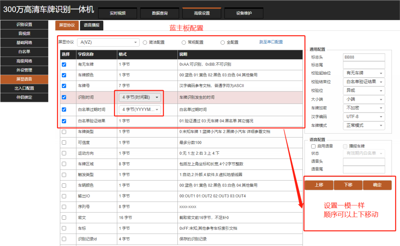Viewport: 400px width, 246px height.
Task: Toggle the 播报车牌 checkbox
Action: (345, 146)
